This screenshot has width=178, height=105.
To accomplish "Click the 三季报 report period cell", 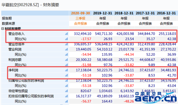I will tap(80, 18).
